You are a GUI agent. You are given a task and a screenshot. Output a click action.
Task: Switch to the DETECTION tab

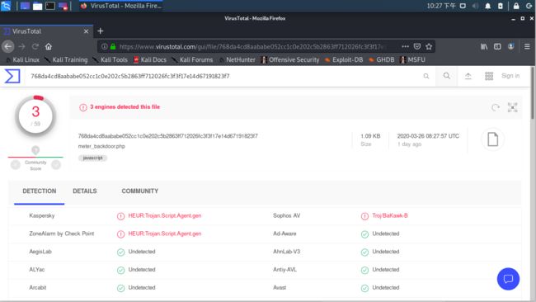40,191
